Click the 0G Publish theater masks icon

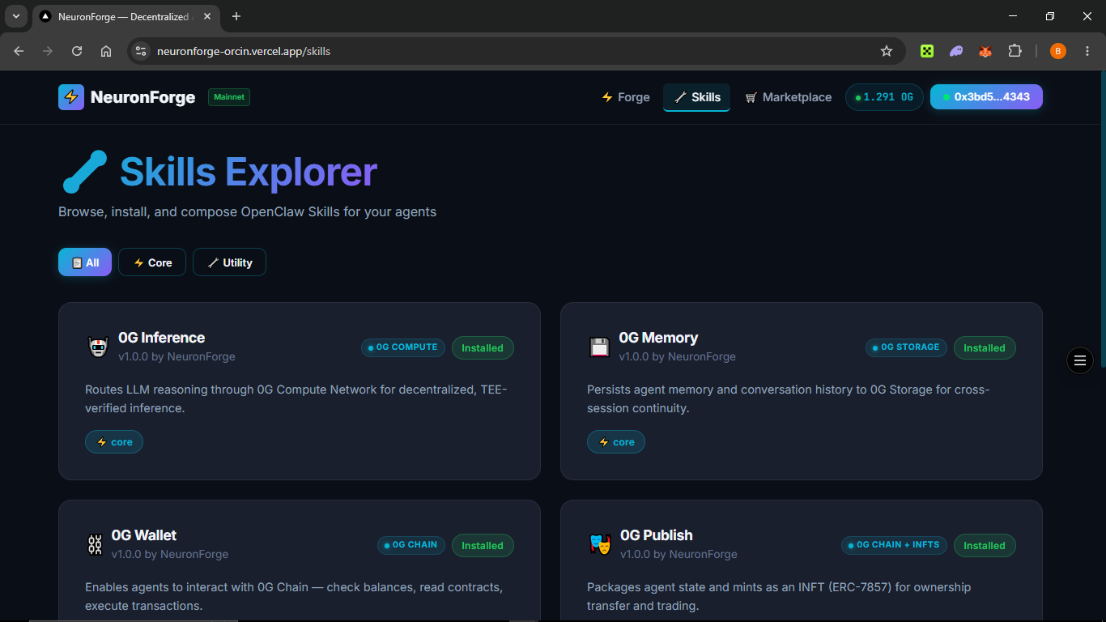600,544
